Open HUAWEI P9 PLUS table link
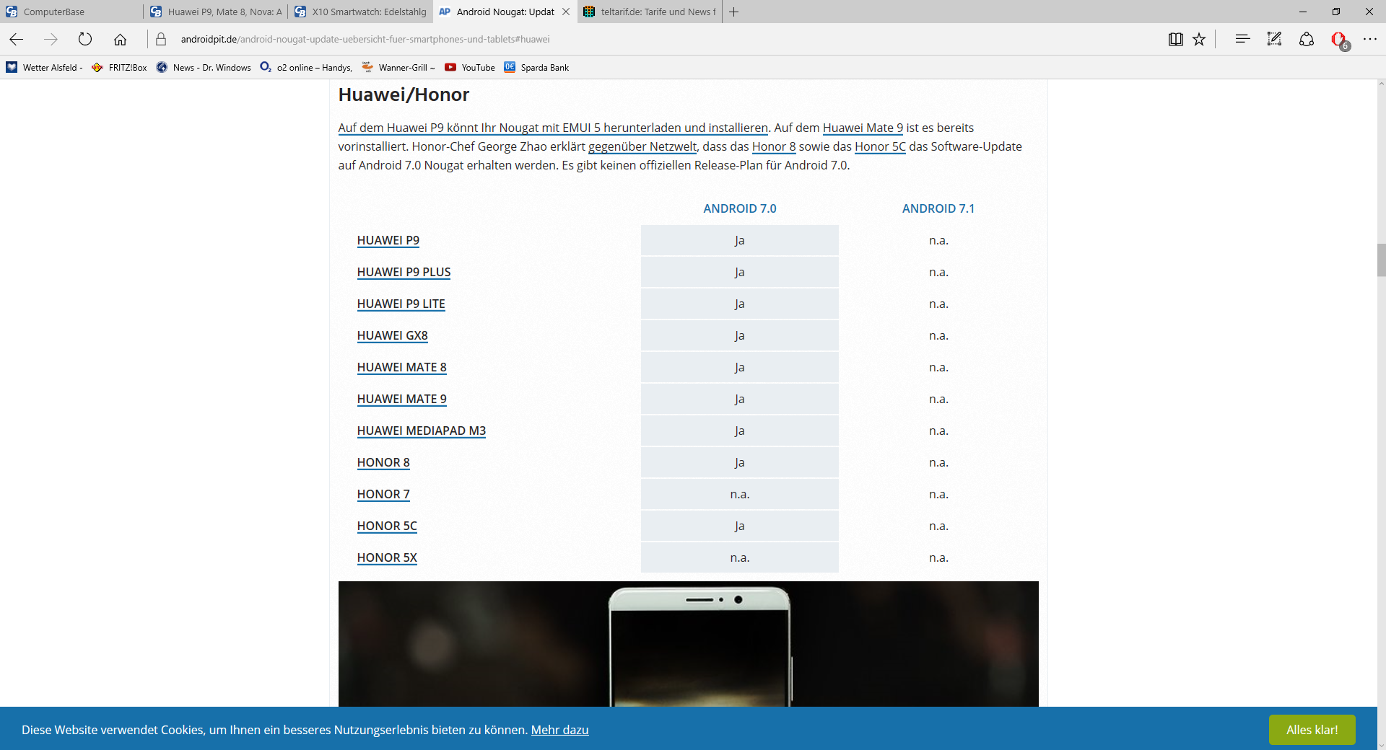 click(x=404, y=273)
